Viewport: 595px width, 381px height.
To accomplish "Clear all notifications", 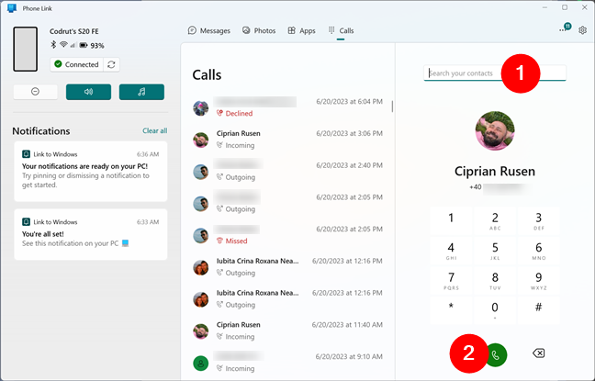I will coord(155,131).
